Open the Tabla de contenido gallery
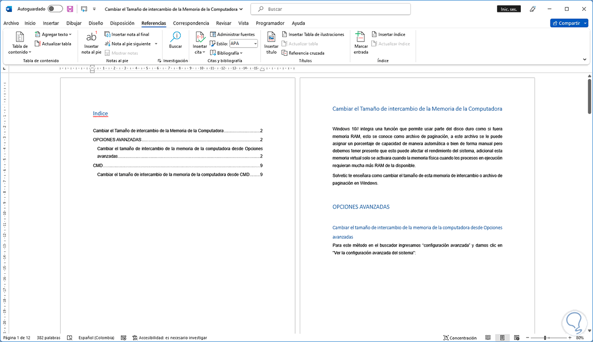Screen dimensions: 593x342 (20, 43)
